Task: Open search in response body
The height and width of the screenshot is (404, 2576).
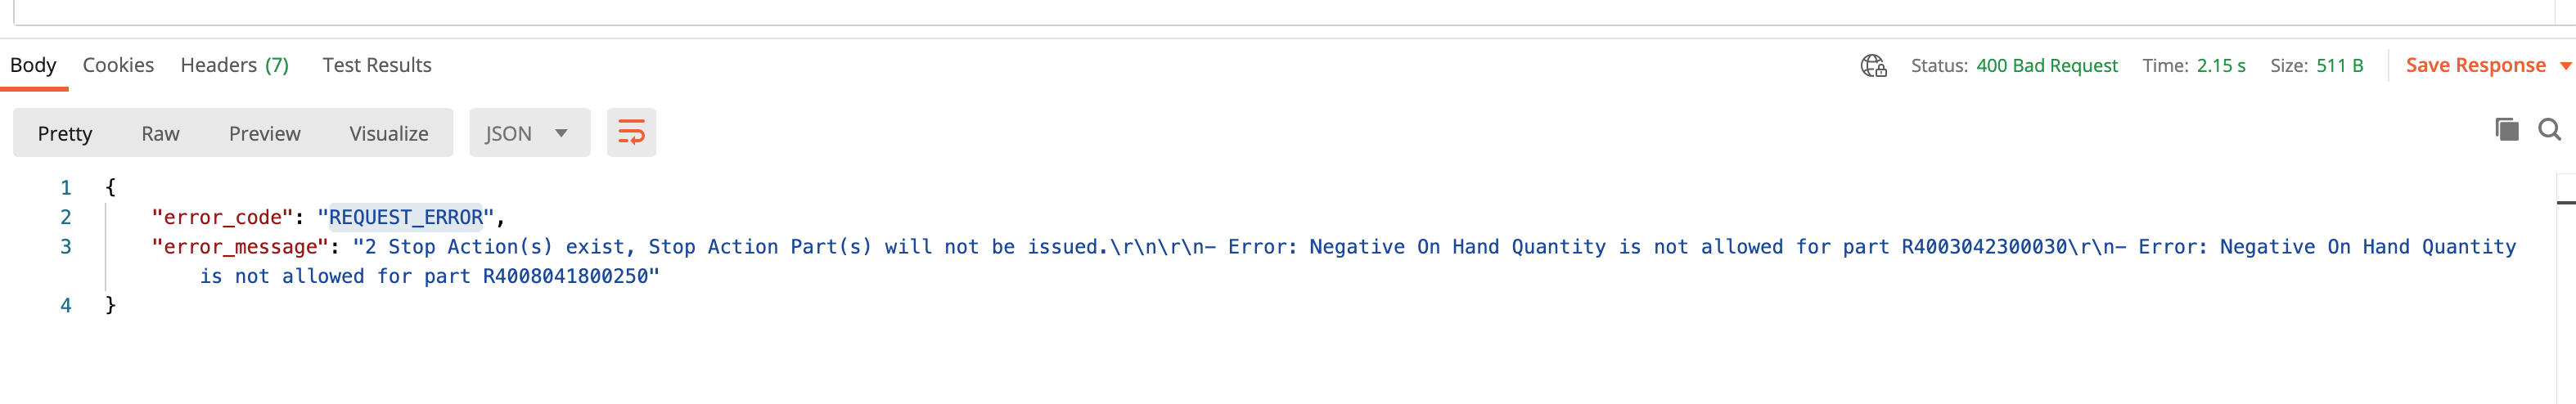Action: coord(2549,129)
